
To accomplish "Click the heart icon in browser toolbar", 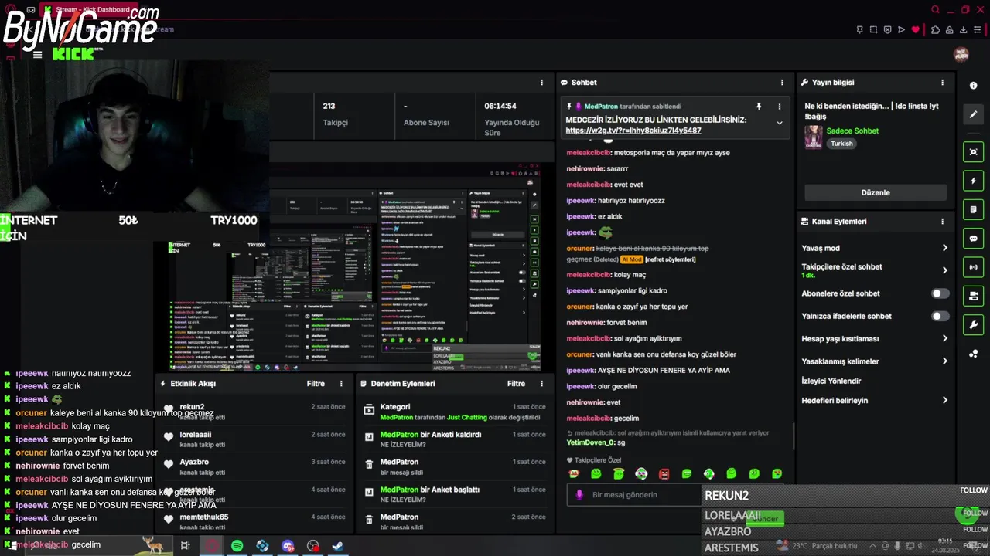I will (916, 29).
